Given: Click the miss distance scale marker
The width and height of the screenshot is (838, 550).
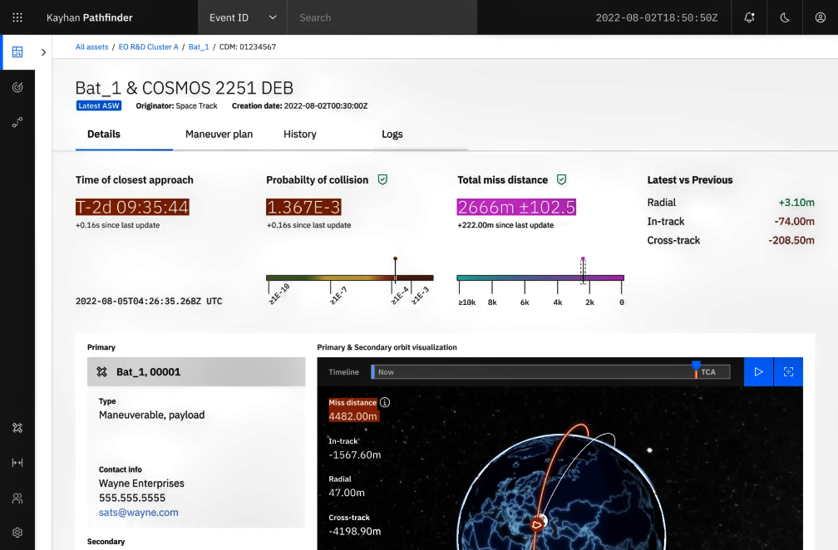Looking at the screenshot, I should pos(583,270).
